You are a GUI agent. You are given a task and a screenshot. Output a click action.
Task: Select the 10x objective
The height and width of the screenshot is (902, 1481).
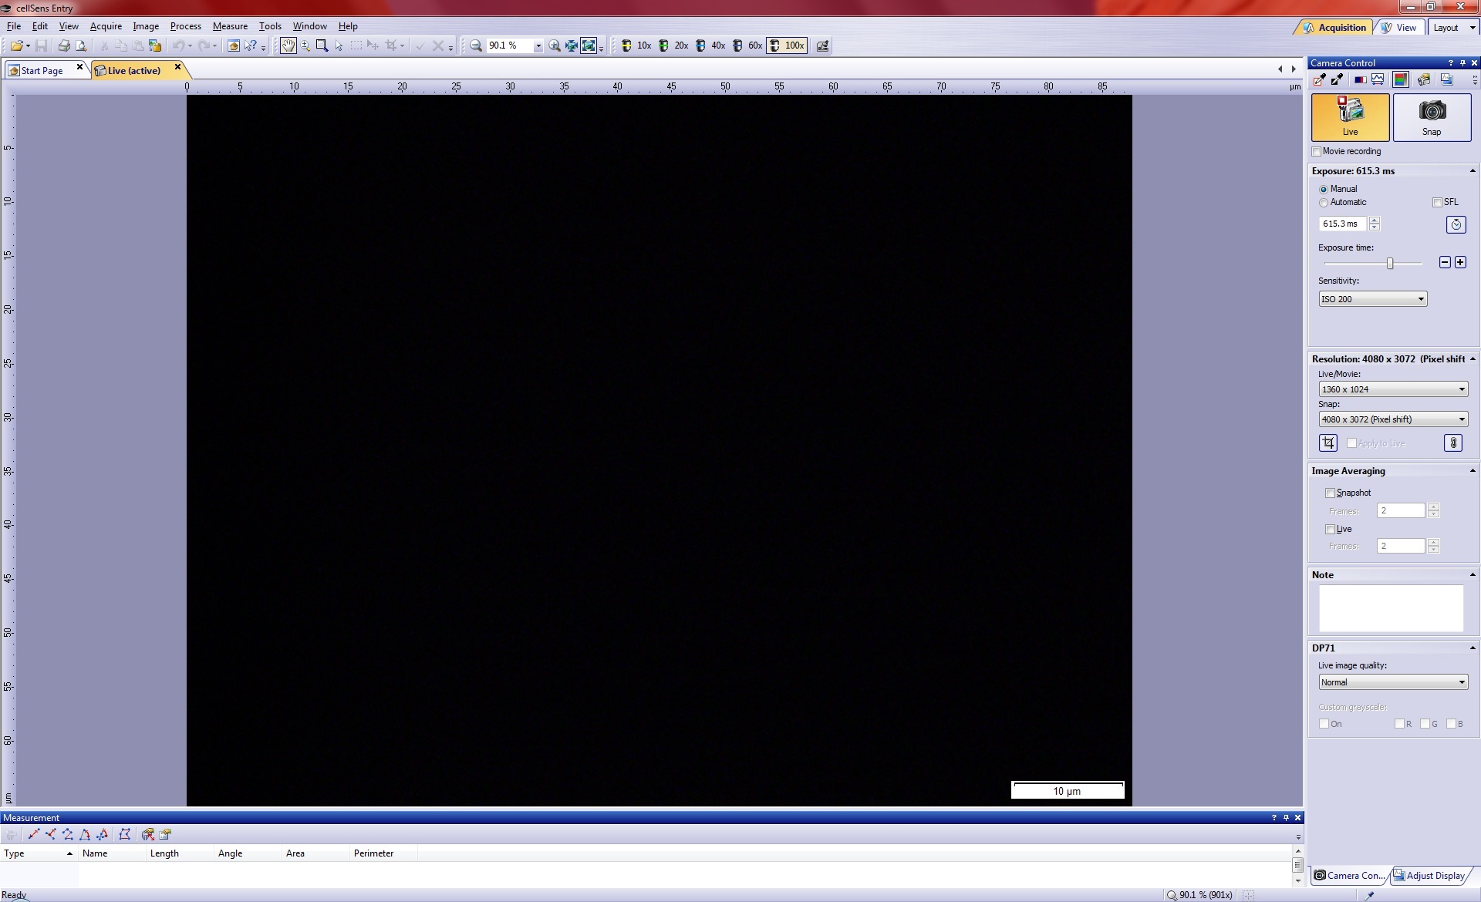636,45
